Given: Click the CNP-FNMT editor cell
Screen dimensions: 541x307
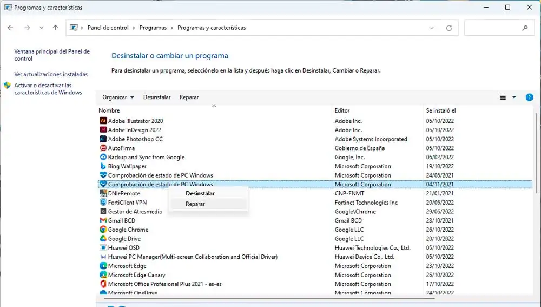Looking at the screenshot, I should coord(349,193).
